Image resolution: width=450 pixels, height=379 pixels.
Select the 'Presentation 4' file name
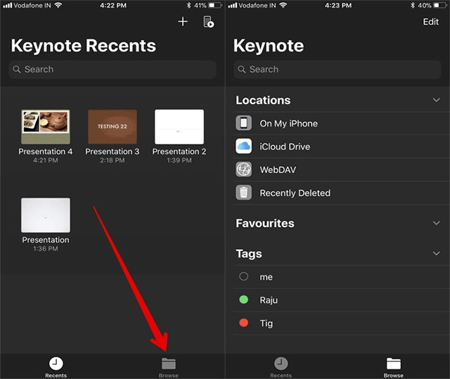click(x=46, y=151)
